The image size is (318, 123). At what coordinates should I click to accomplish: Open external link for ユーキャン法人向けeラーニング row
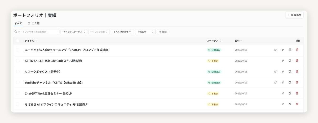275,50
